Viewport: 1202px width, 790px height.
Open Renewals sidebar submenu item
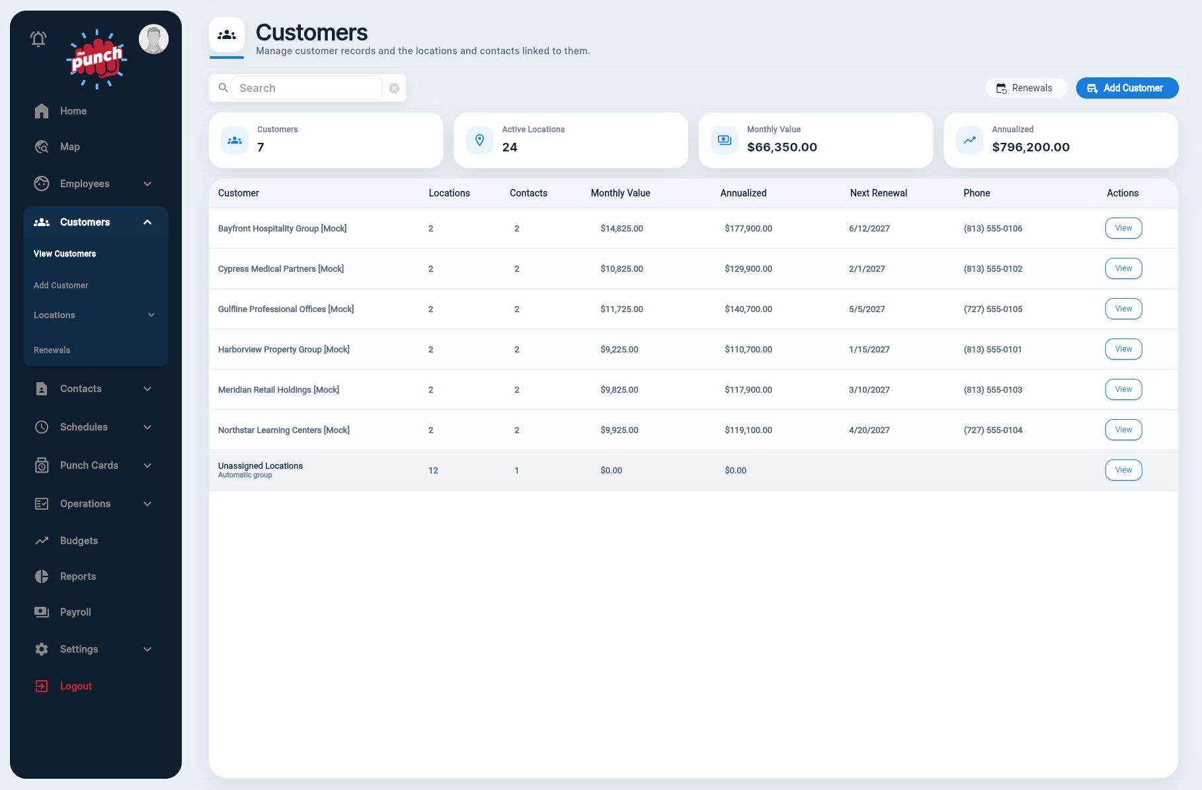tap(52, 350)
